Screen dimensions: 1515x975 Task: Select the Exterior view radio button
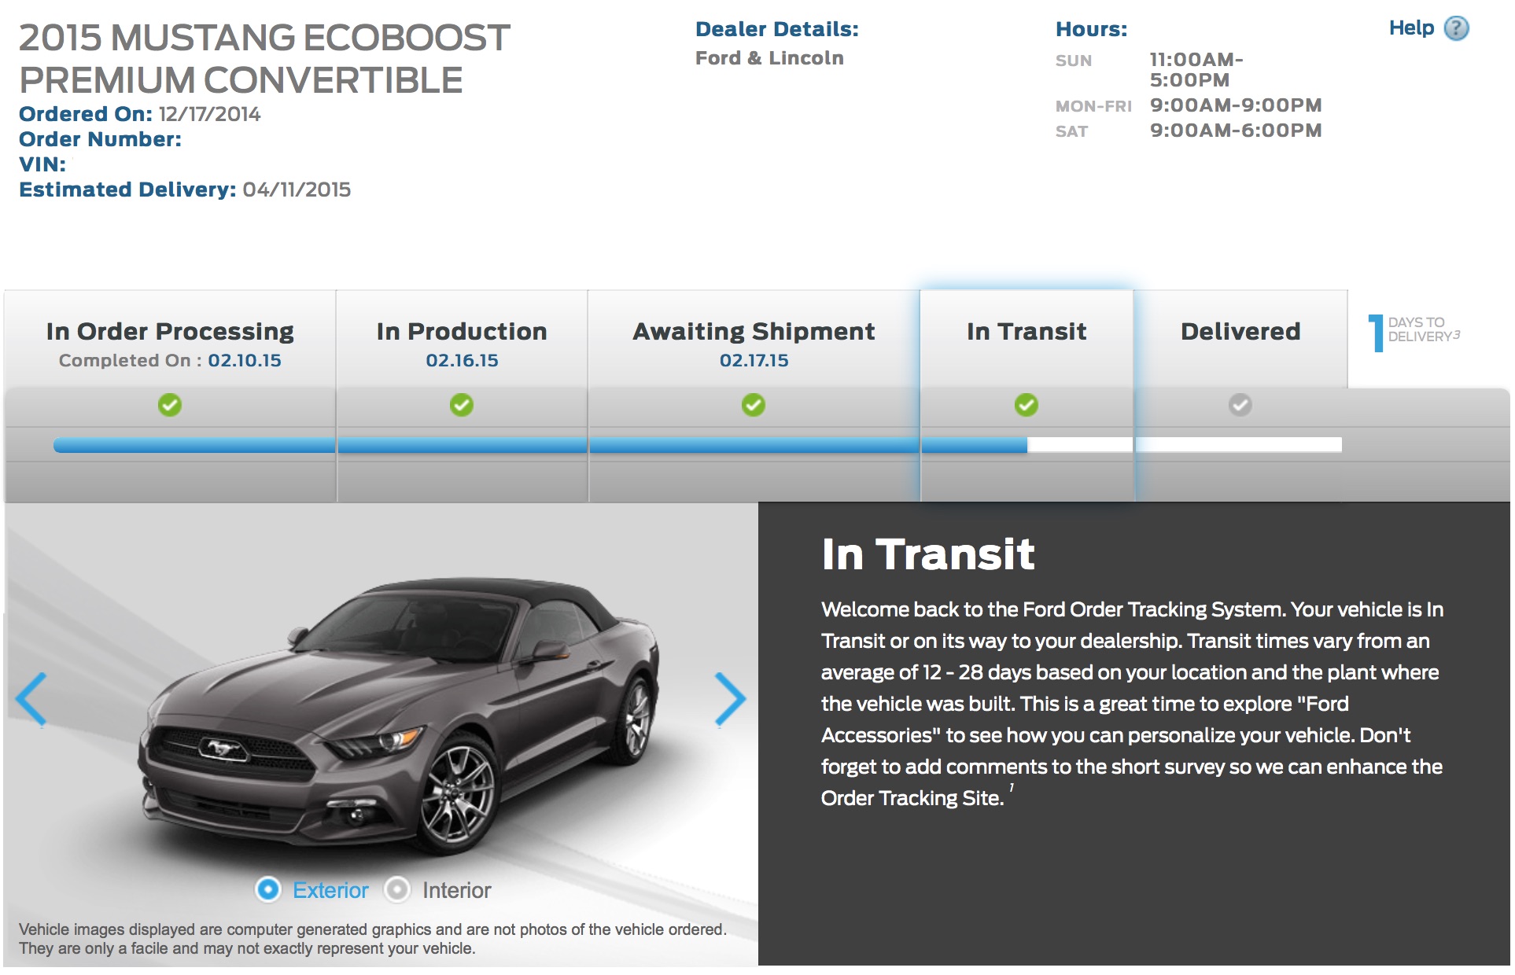click(268, 889)
